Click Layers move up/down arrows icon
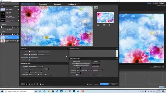 pos(15,34)
